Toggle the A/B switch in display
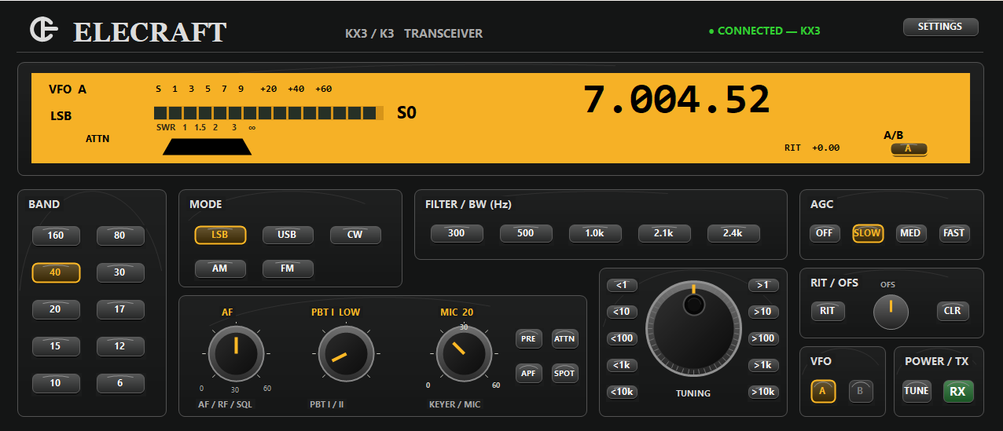 point(909,148)
